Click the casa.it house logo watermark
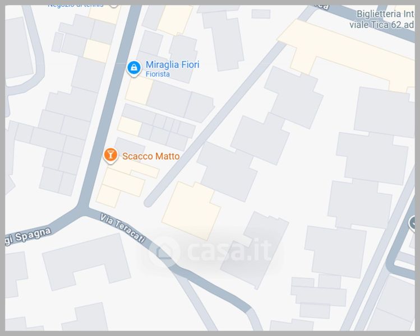The image size is (420, 336). pos(164,252)
